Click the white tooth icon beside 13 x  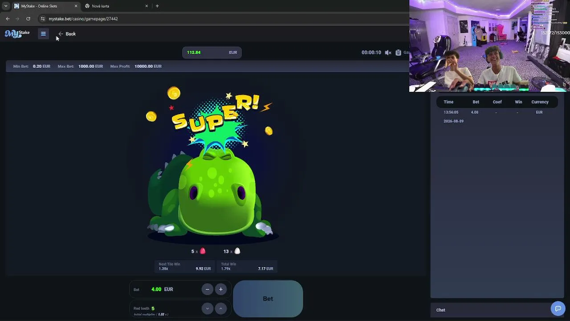[x=237, y=251]
